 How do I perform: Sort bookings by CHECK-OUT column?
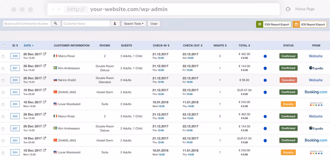193,45
